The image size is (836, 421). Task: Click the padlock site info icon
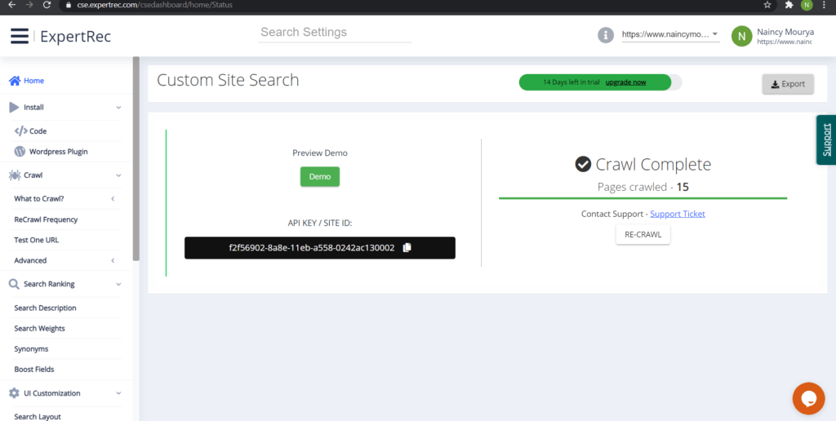coord(68,5)
